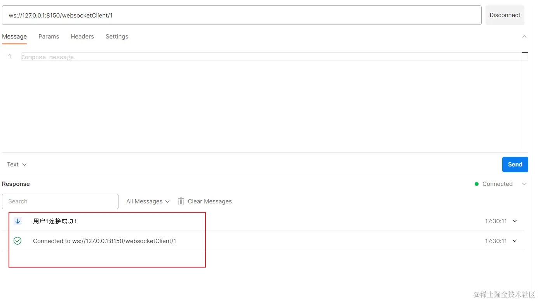Open the Headers tab

(x=82, y=37)
